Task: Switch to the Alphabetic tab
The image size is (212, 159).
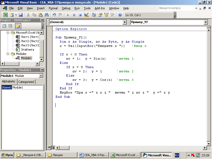Action: click(x=8, y=81)
